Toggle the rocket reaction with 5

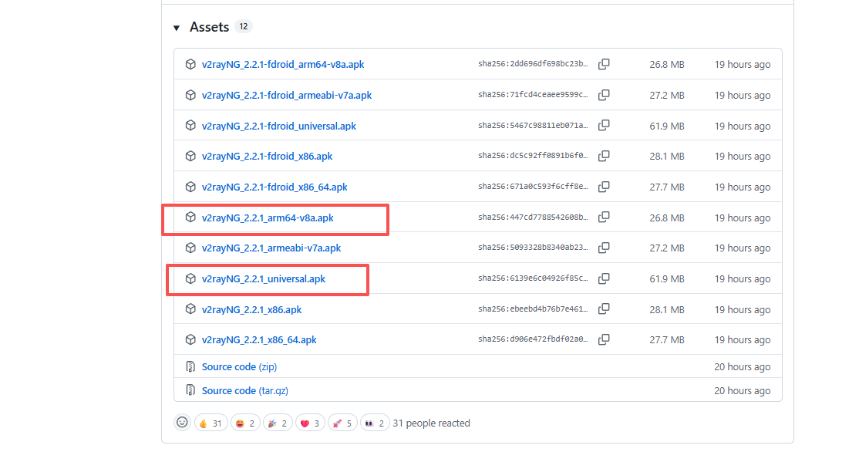point(342,423)
